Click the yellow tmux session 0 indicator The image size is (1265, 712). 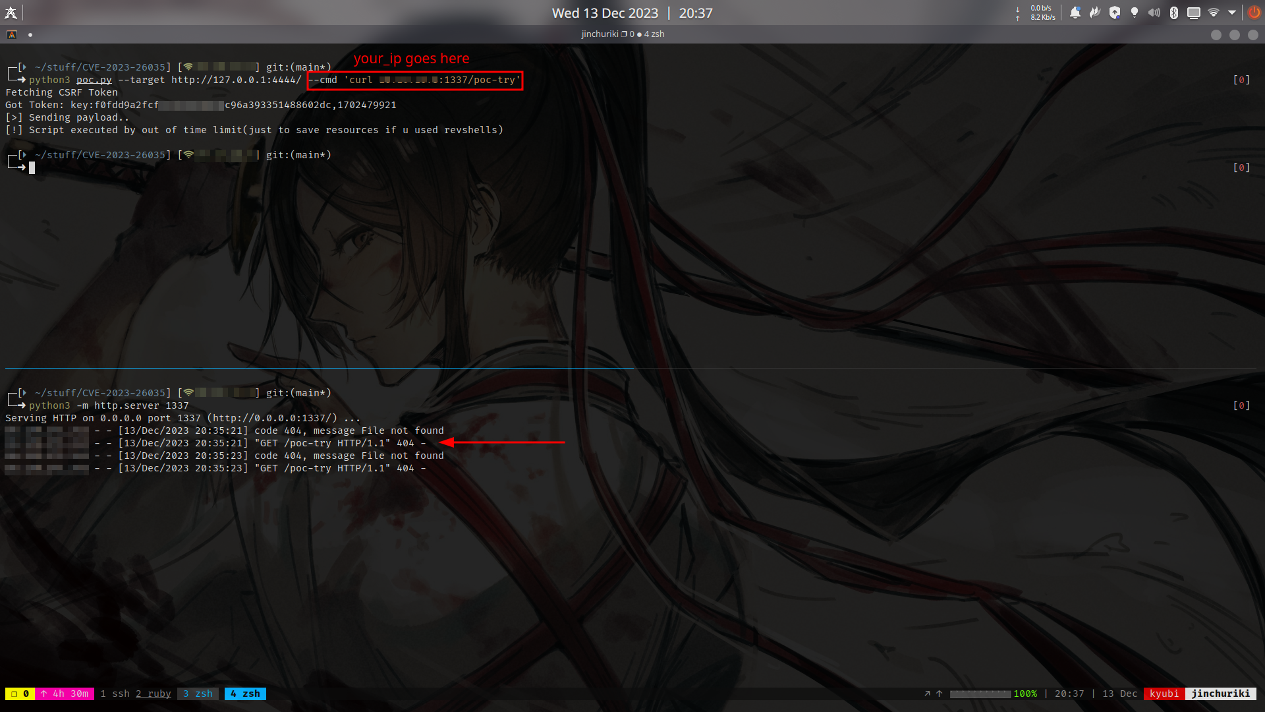coord(20,694)
